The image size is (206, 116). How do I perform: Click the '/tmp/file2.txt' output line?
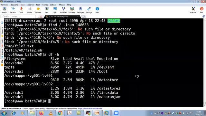coord(19,46)
